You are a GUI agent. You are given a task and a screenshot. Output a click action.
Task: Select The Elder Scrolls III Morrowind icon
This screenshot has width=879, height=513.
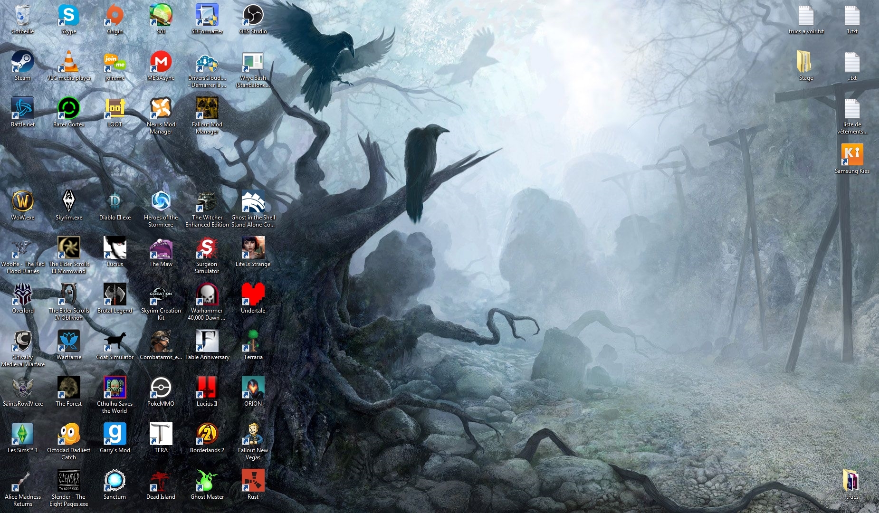[x=68, y=248]
